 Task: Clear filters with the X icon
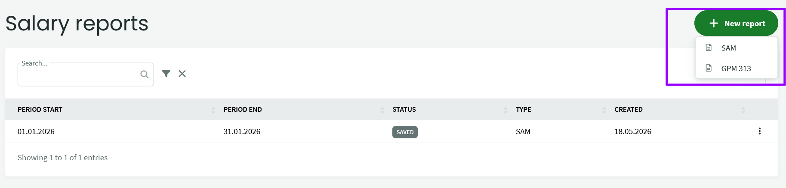[x=182, y=74]
